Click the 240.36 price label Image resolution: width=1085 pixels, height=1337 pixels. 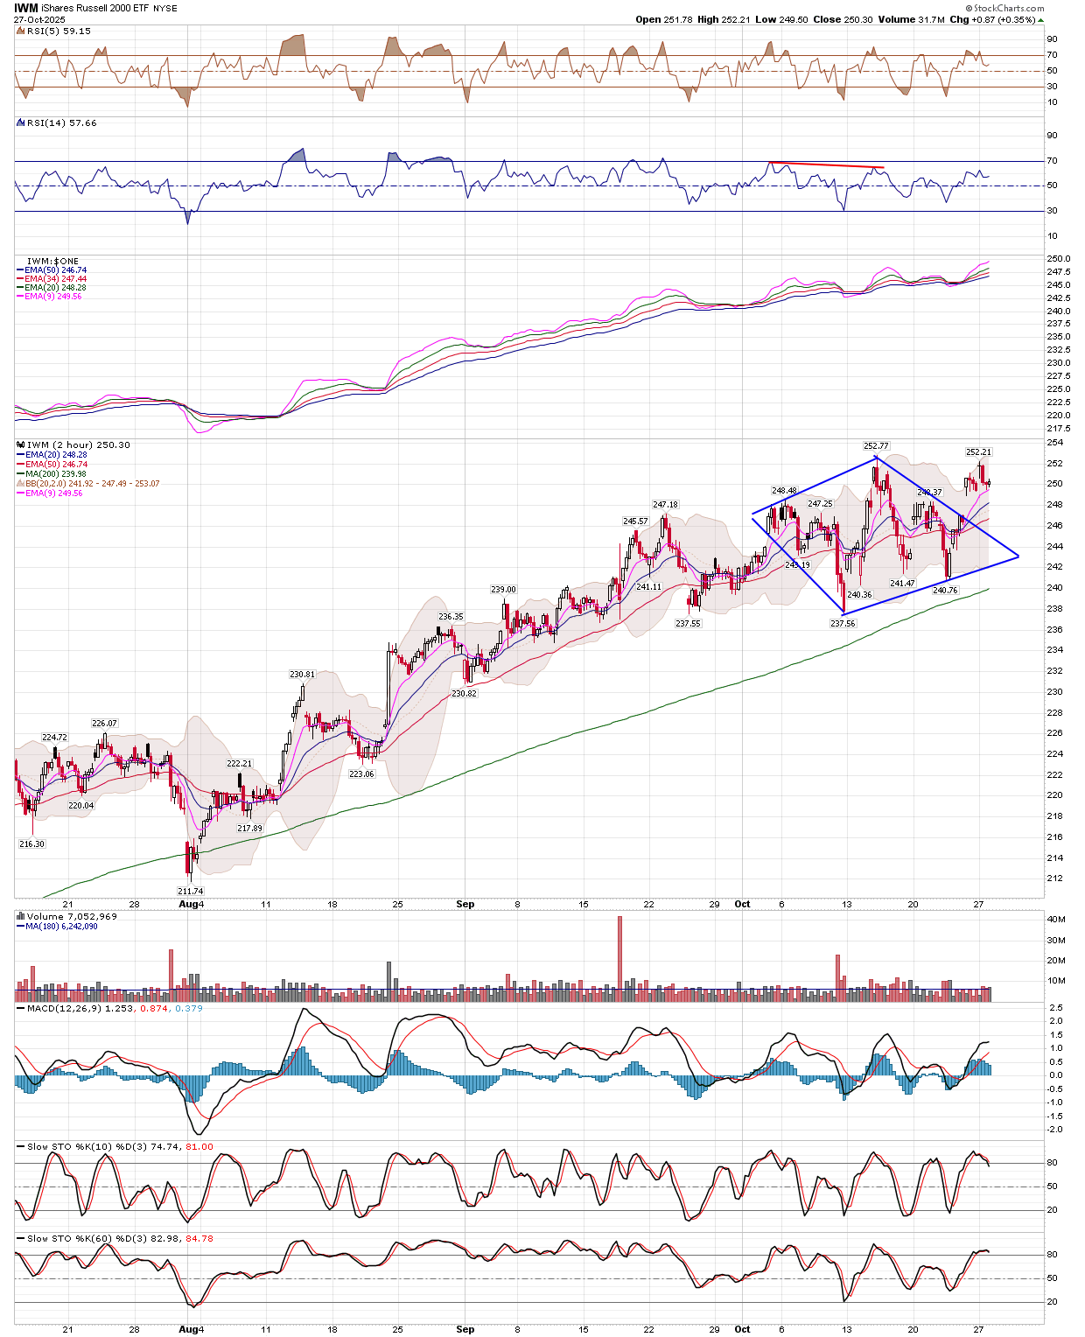[x=859, y=595]
